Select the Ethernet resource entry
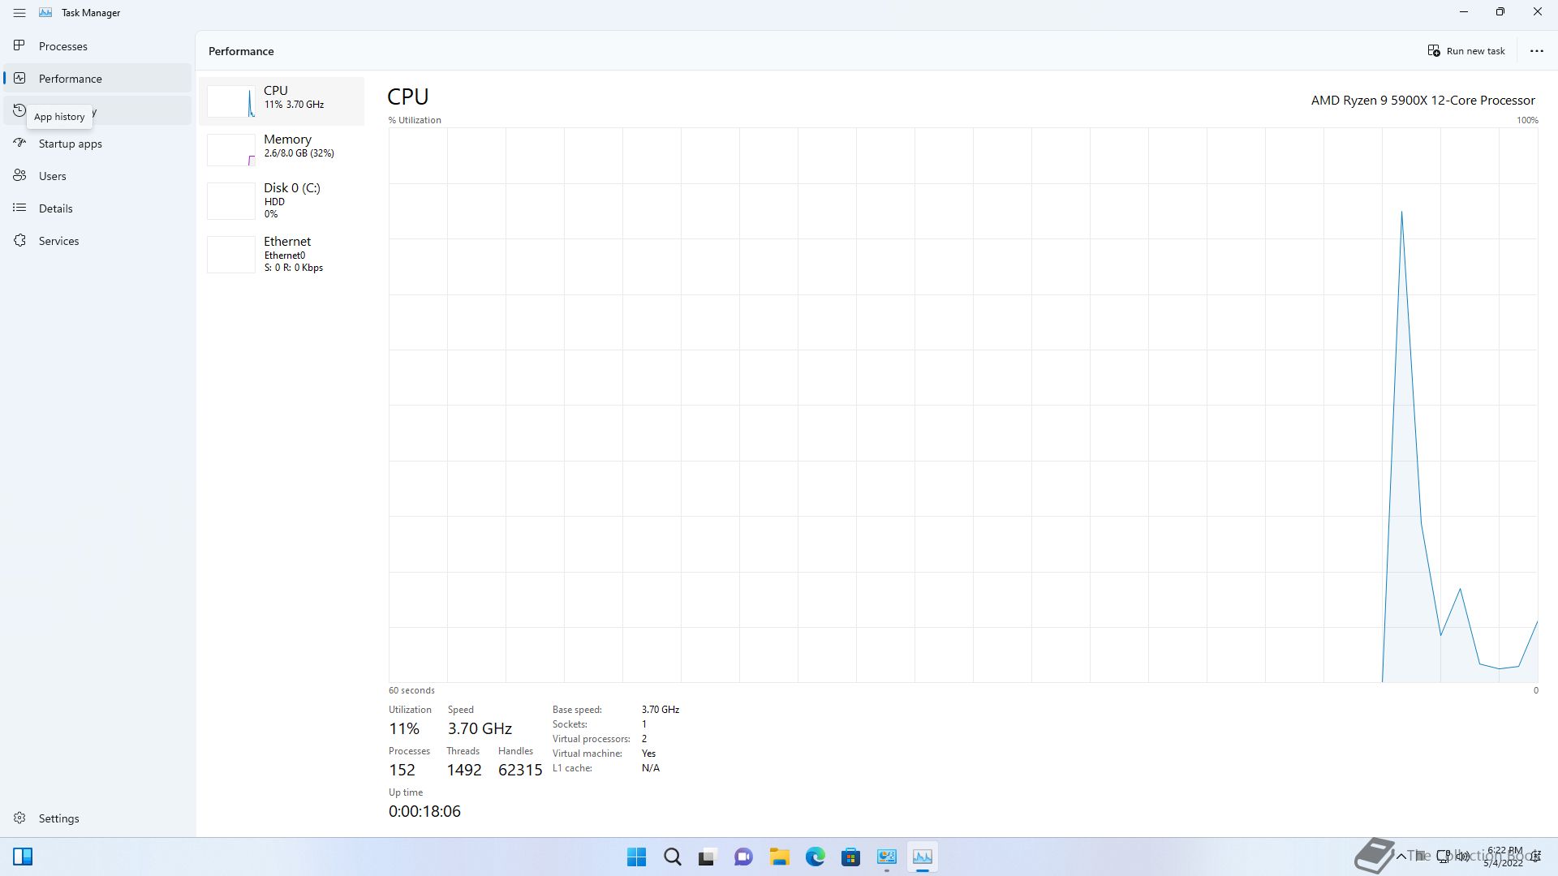 [282, 254]
